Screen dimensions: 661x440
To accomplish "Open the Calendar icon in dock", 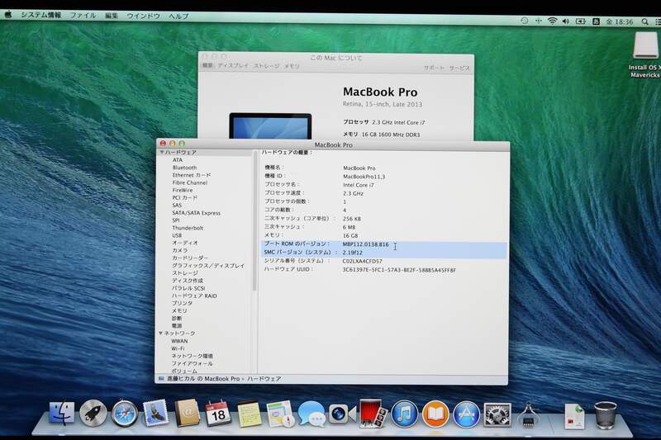I will coord(218,413).
